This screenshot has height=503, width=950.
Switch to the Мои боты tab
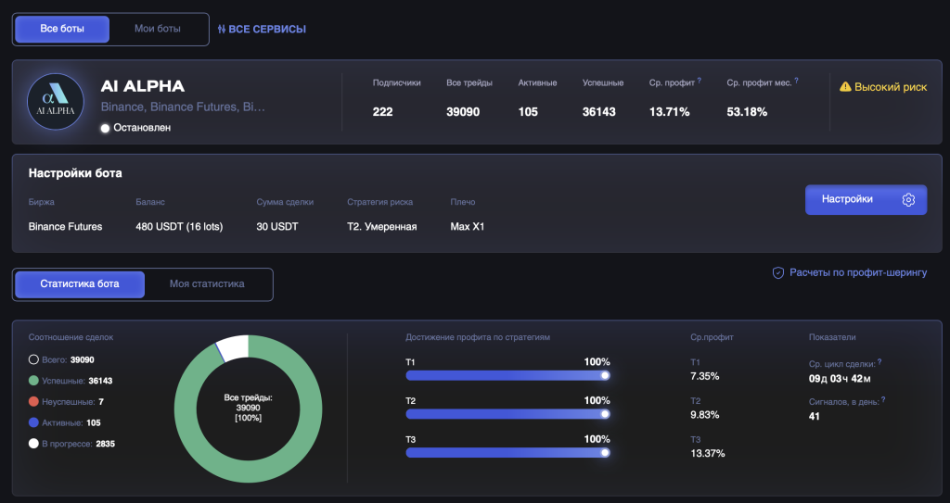point(158,29)
